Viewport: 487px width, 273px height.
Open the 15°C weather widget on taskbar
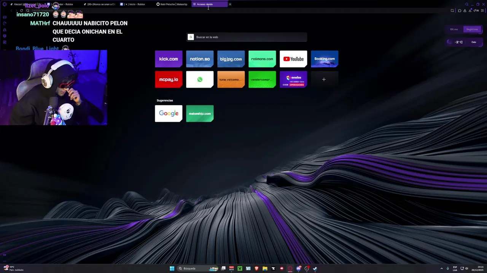coord(14,268)
